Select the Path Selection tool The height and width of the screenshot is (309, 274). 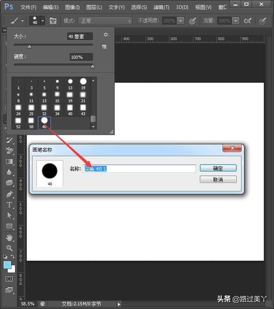click(9, 215)
